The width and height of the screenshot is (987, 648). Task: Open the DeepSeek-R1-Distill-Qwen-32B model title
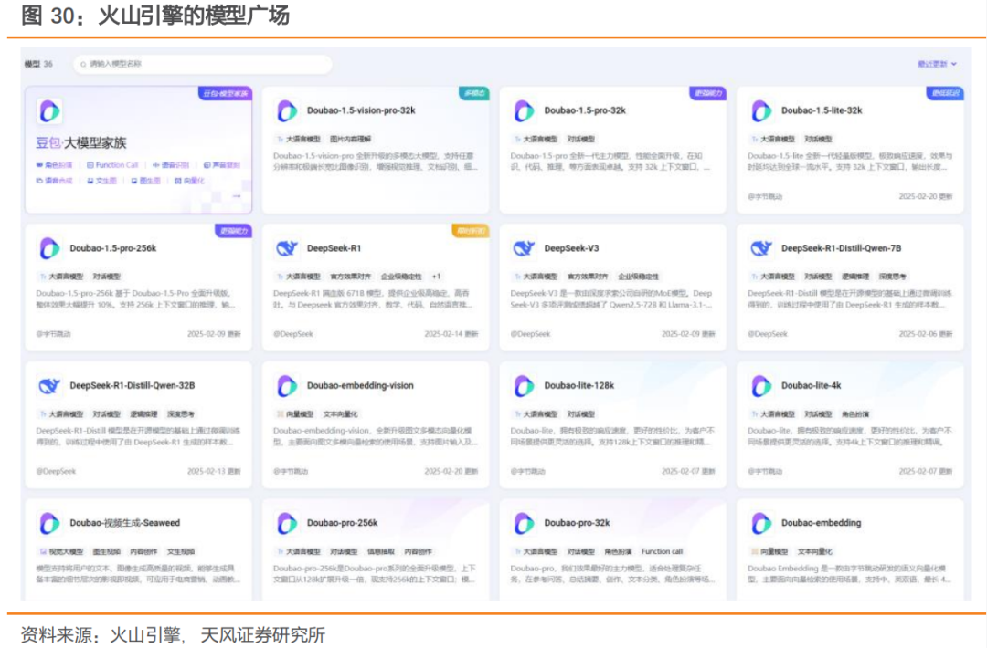click(133, 386)
